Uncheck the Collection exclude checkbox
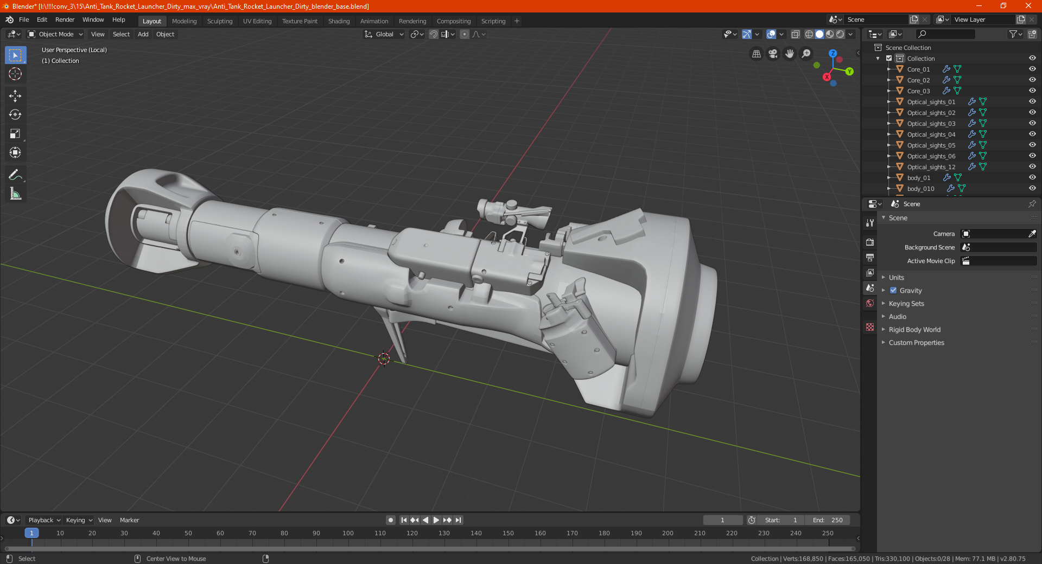Viewport: 1042px width, 564px height. coord(889,59)
